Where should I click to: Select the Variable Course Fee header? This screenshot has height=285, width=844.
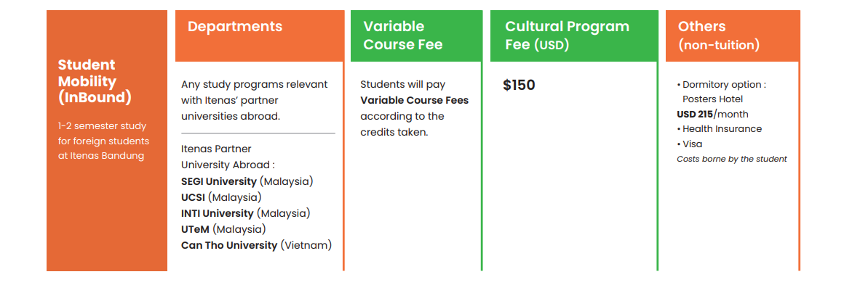tap(402, 36)
